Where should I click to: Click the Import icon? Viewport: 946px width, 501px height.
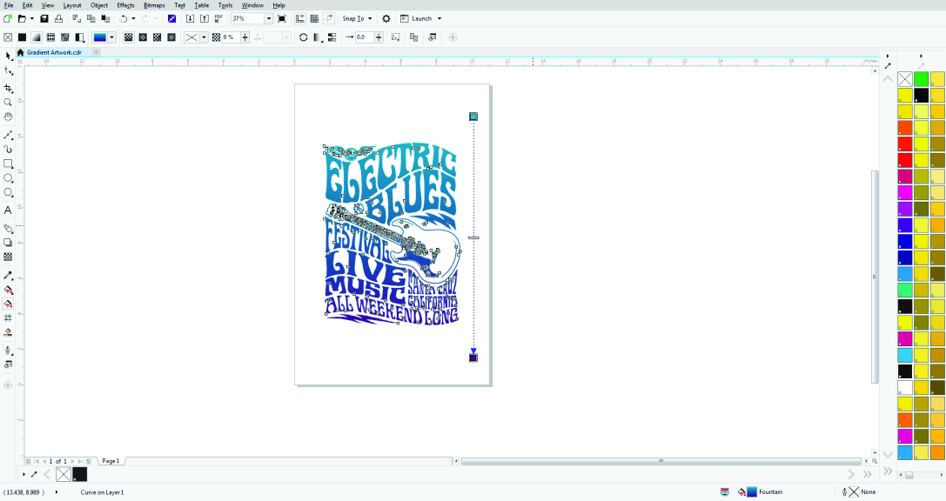(190, 18)
